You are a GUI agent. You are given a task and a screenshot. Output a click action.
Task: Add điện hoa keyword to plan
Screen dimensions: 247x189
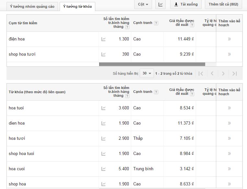[229, 39]
